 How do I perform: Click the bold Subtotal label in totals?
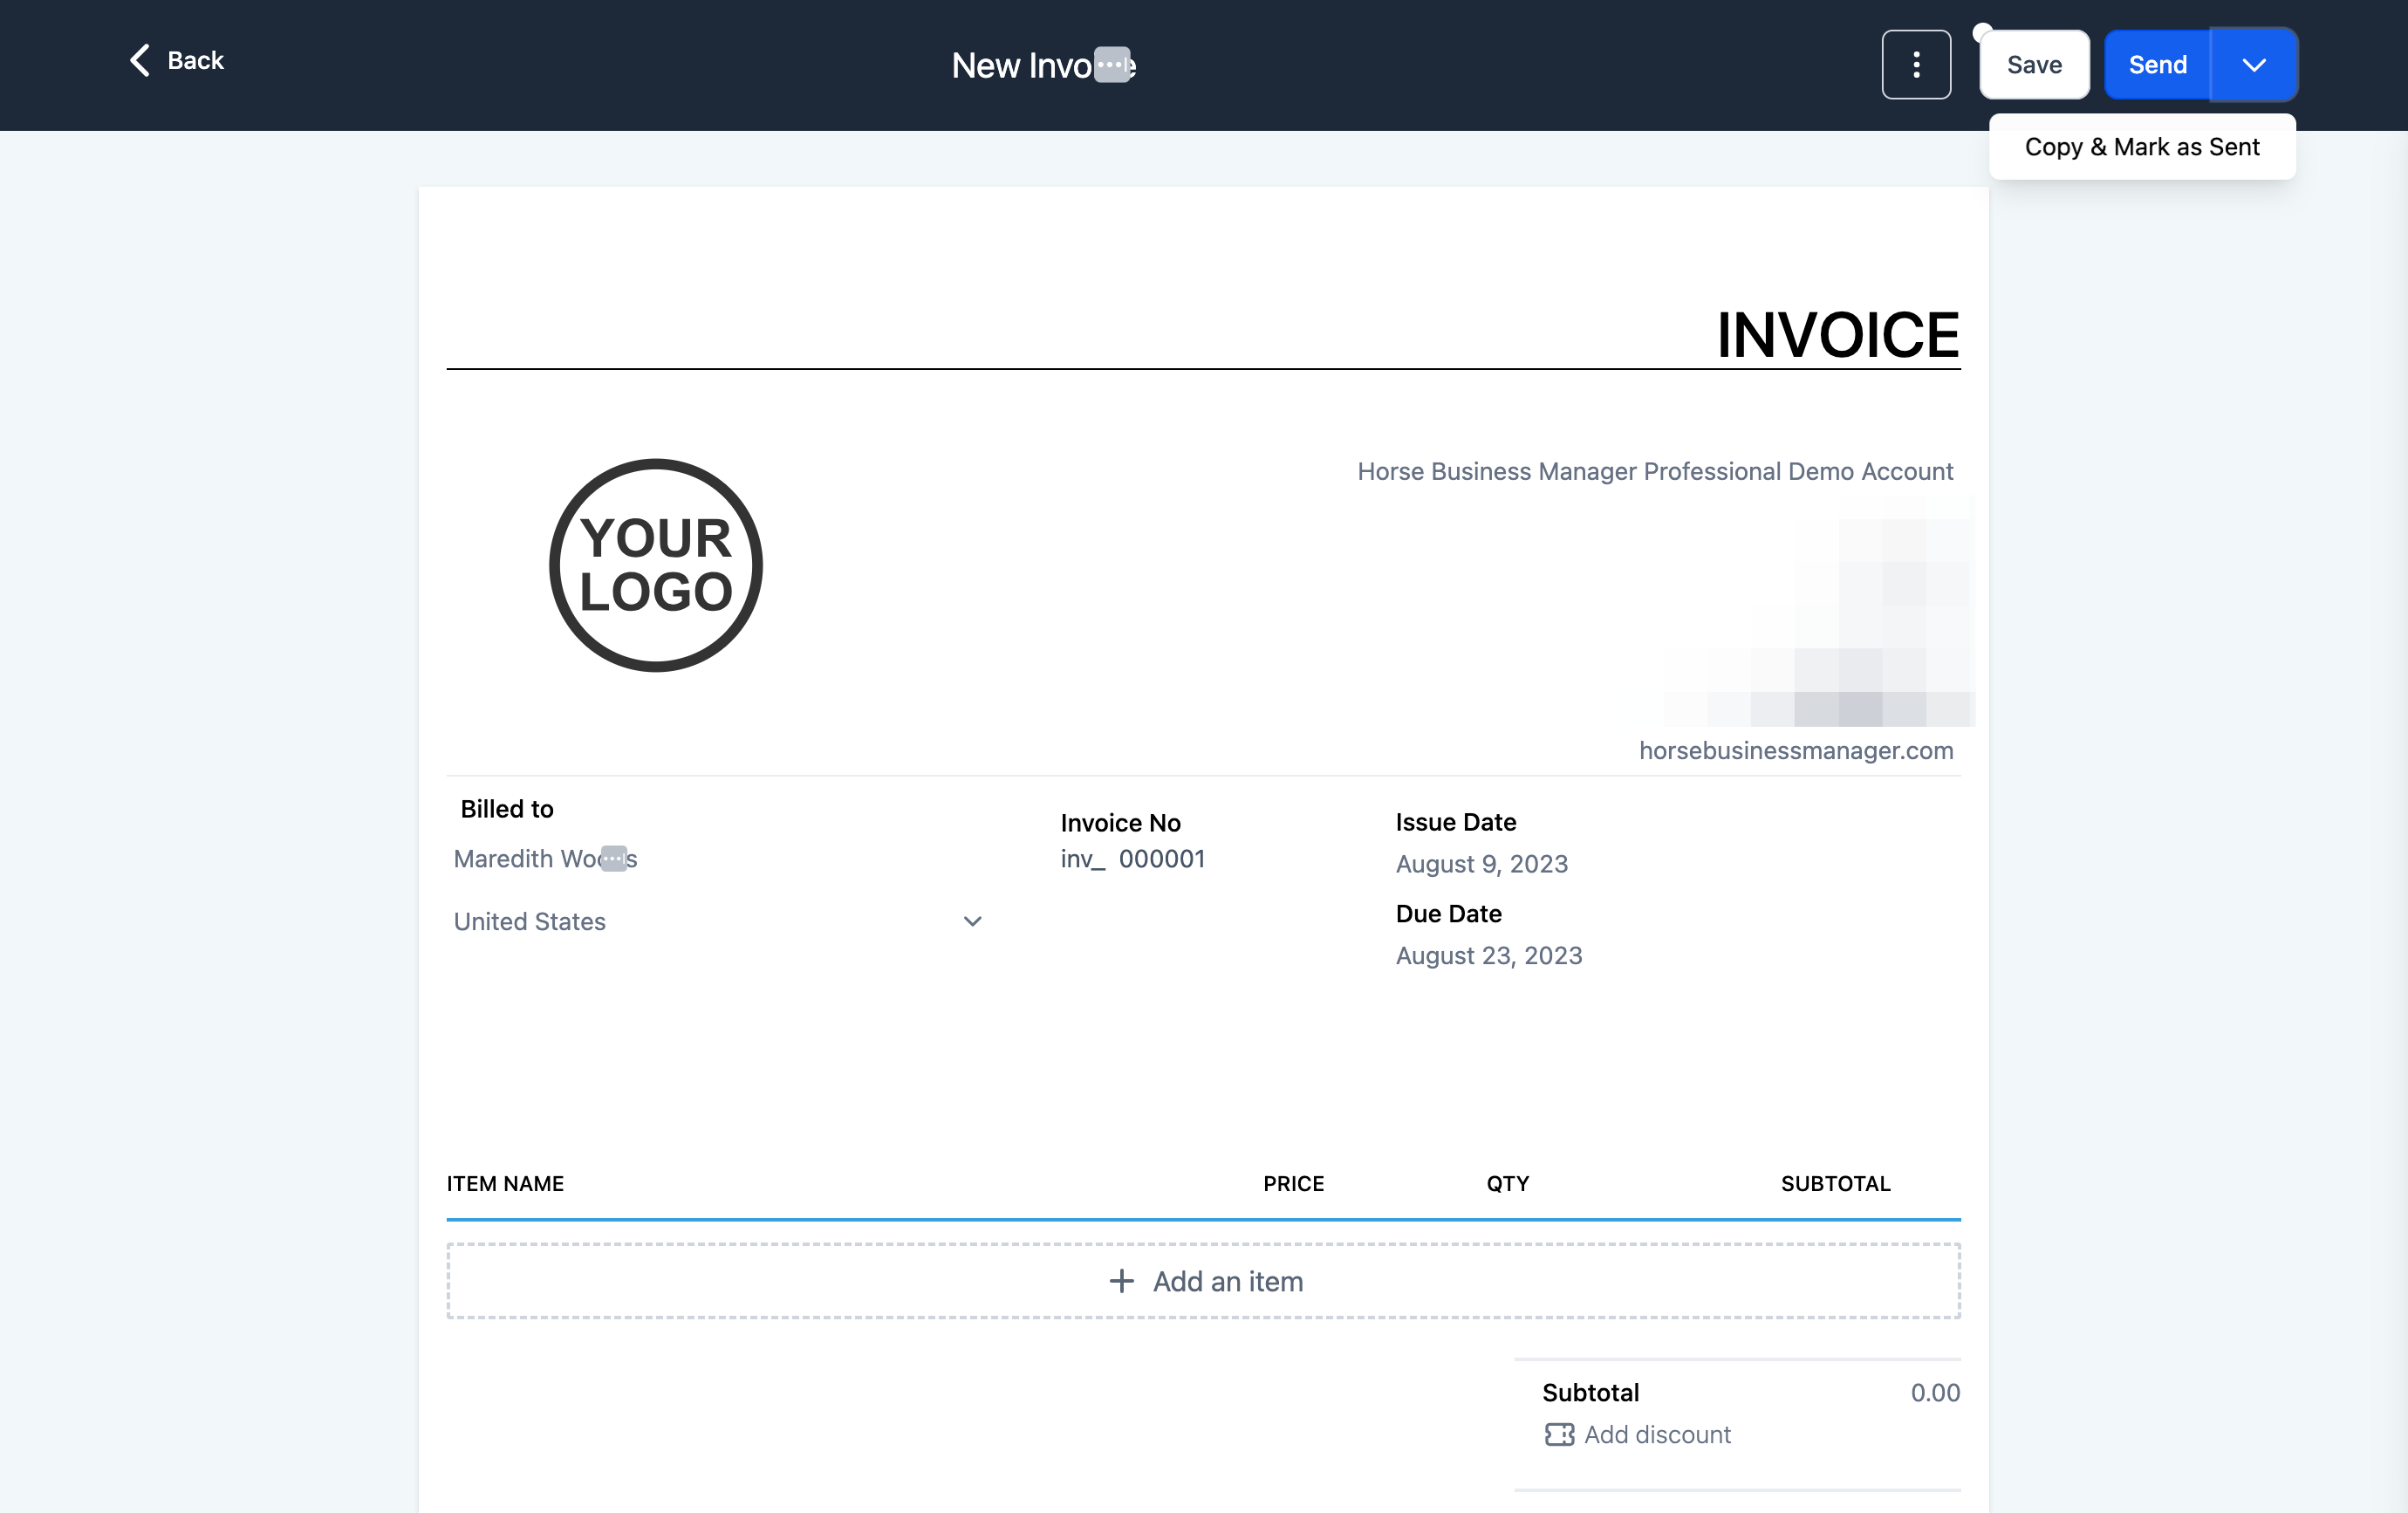[x=1590, y=1392]
